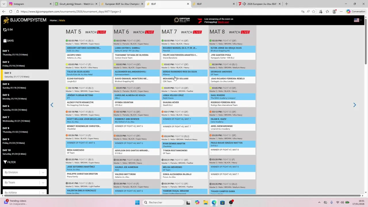This screenshot has width=368, height=207.
Task: Click athlete Islam K. Isaev
Action: click(218, 119)
